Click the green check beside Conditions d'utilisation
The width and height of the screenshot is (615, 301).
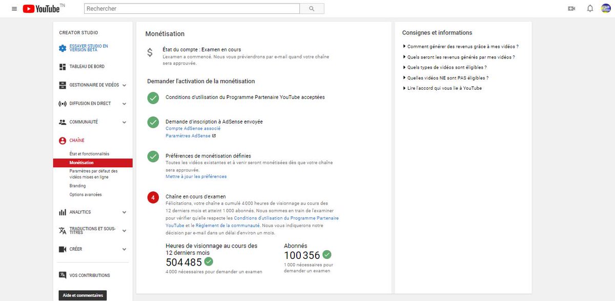153,97
